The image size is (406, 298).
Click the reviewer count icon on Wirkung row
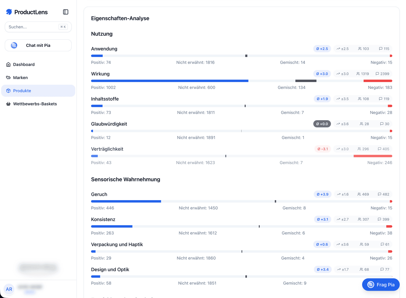pyautogui.click(x=358, y=74)
